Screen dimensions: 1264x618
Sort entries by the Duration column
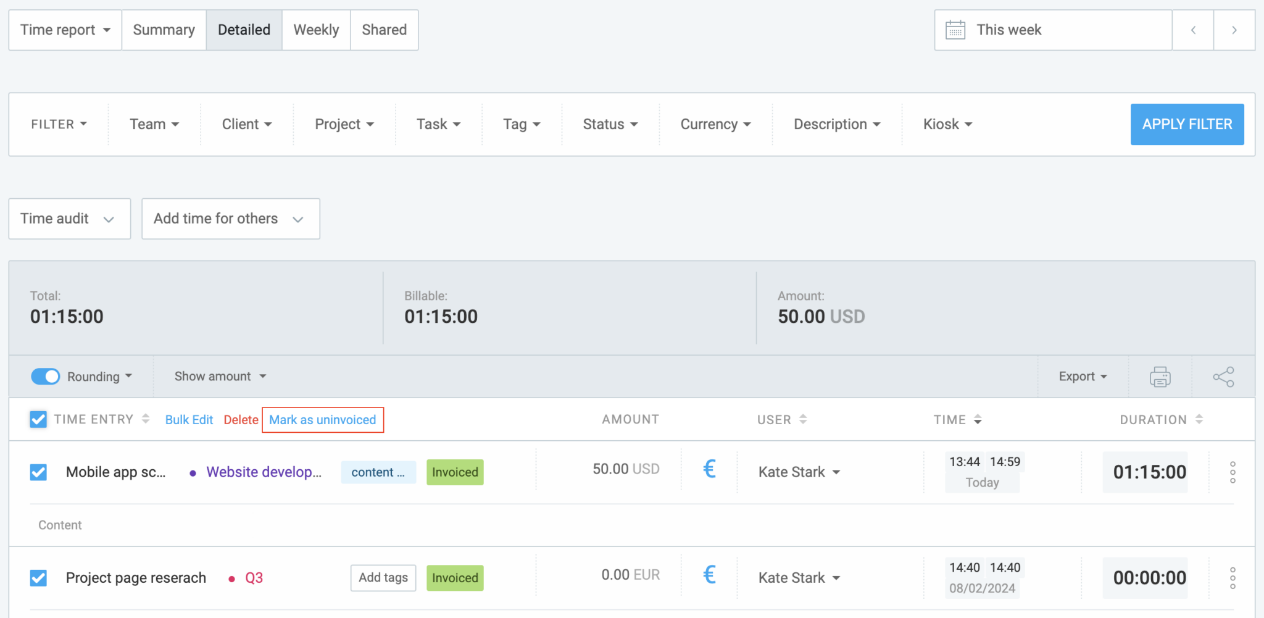tap(1198, 419)
